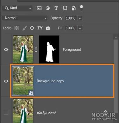The image size is (119, 123).
Task: Open the Kind filter dropdown
Action: click(x=17, y=8)
